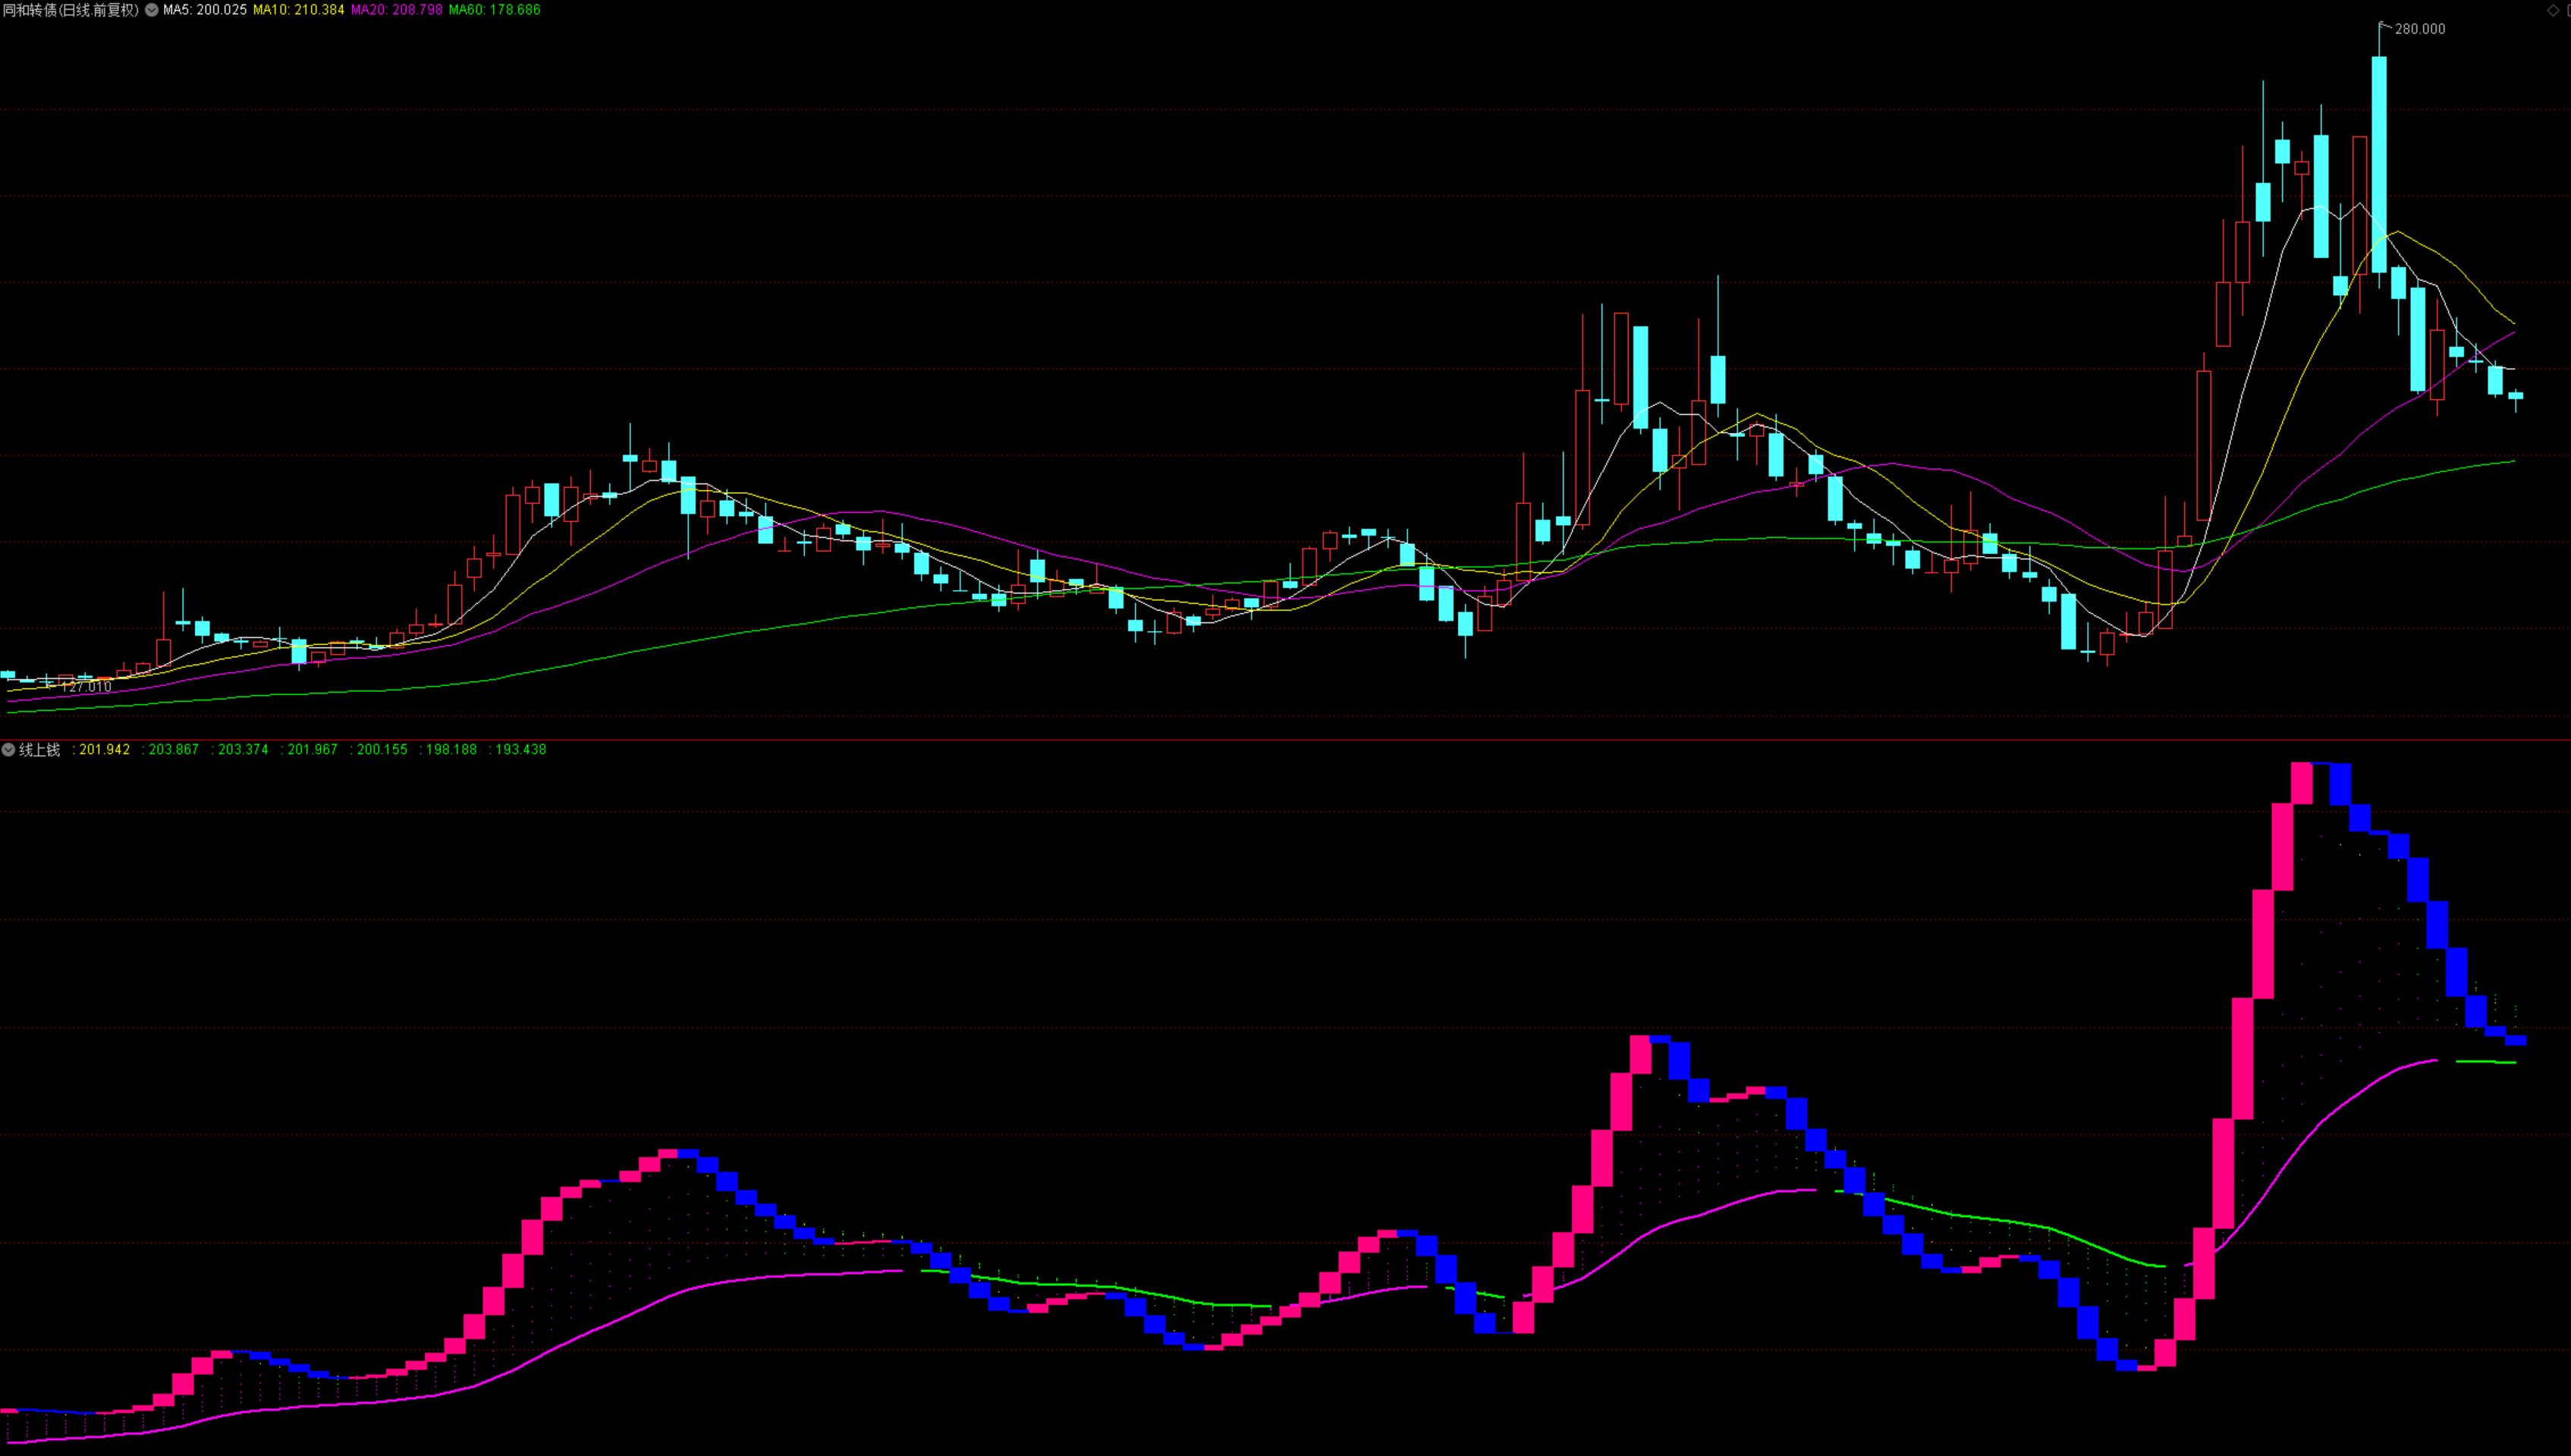
Task: Click the MA20: 208.798 value label
Action: 397,10
